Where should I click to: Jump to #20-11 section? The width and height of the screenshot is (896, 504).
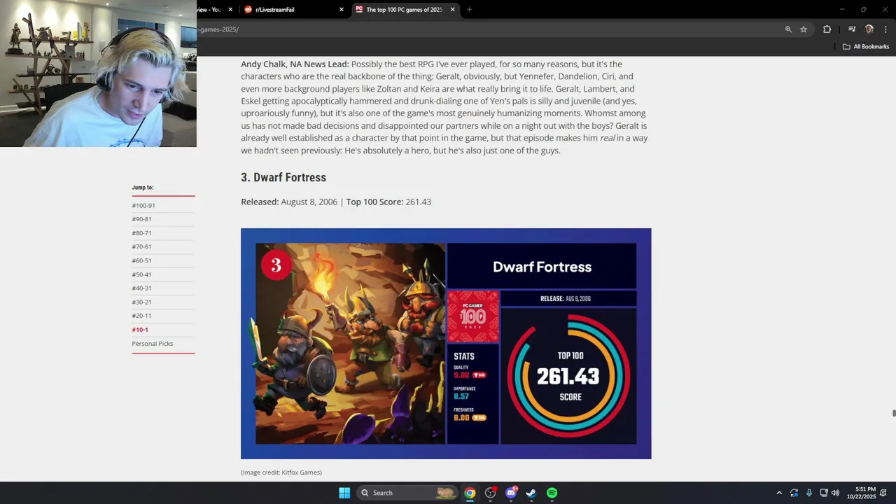[141, 316]
